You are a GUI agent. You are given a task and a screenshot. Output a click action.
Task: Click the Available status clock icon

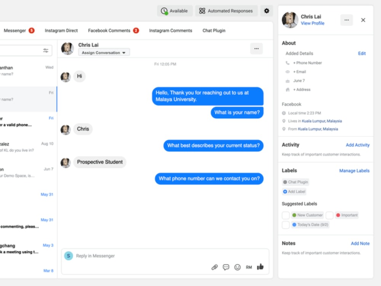click(x=164, y=11)
